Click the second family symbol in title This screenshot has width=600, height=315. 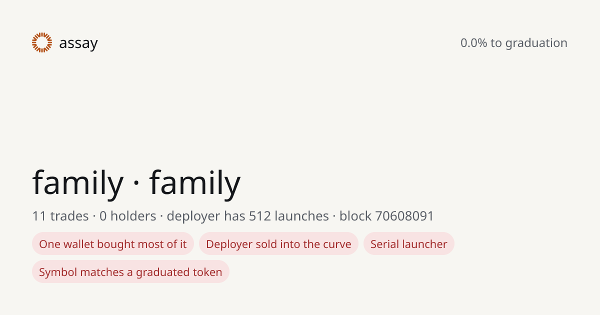pos(195,183)
